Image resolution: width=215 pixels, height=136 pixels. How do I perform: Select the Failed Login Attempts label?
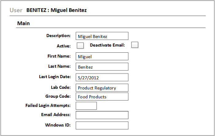48,106
